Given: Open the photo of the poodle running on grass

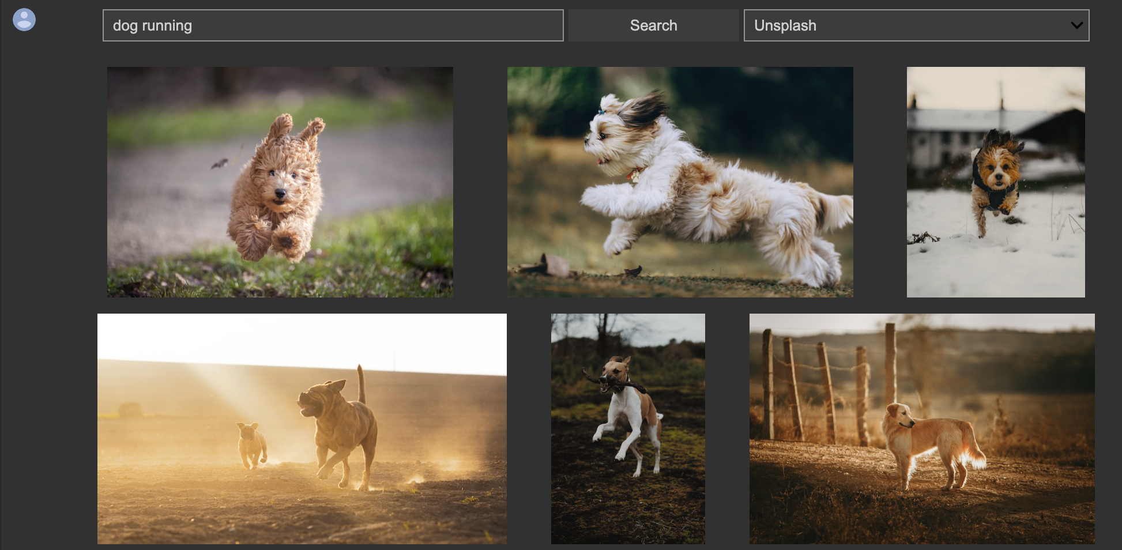Looking at the screenshot, I should (x=279, y=181).
